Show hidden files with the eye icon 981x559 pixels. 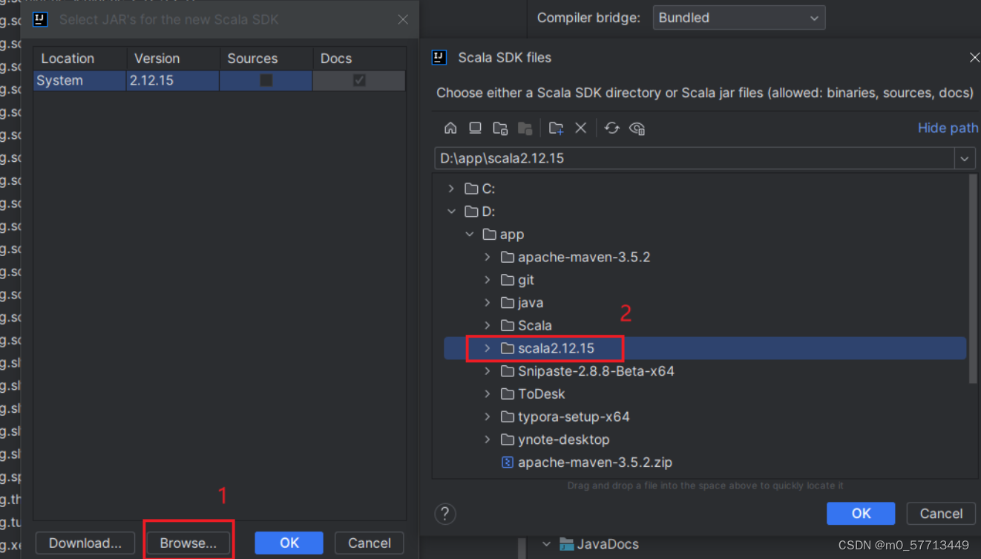click(x=637, y=128)
